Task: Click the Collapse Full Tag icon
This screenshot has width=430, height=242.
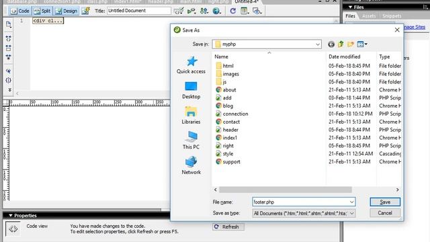Action: (9, 39)
